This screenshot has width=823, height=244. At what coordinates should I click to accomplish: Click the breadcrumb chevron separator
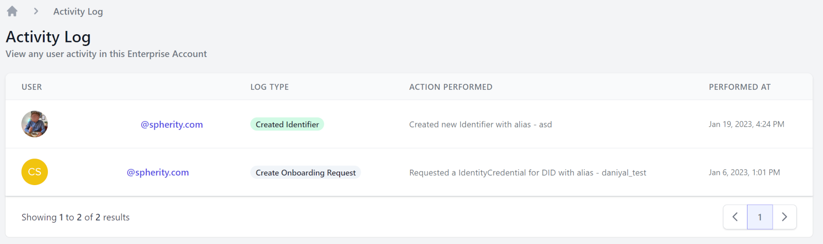tap(36, 11)
